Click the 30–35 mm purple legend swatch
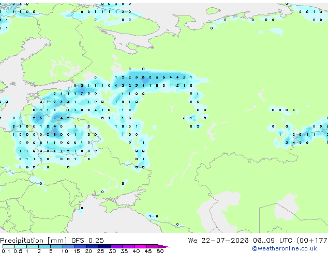The width and height of the screenshot is (328, 253). point(116,246)
